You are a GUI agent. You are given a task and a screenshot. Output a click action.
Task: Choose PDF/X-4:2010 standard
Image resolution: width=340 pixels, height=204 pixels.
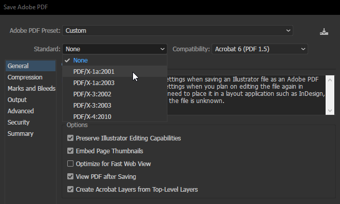click(x=115, y=116)
